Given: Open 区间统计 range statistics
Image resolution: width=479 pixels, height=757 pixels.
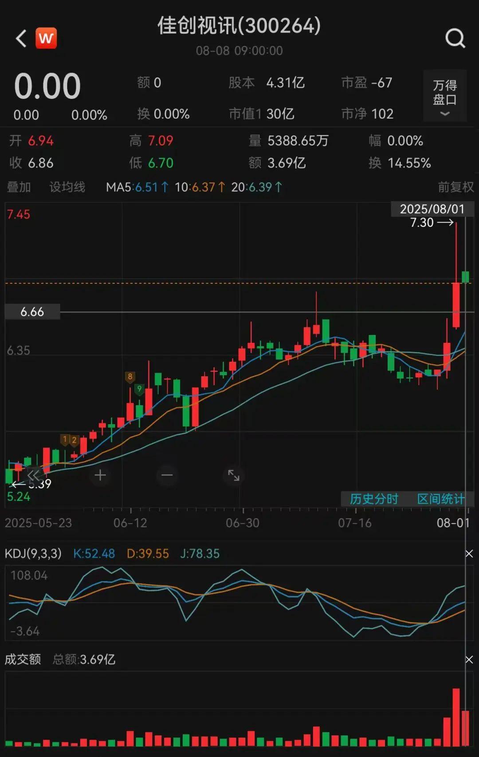Looking at the screenshot, I should (x=440, y=499).
